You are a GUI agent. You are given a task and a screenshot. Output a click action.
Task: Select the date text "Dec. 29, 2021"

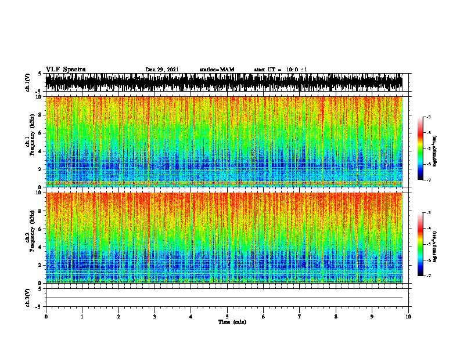point(162,70)
